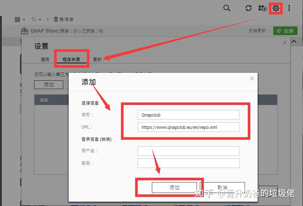Cancel with the 取消 button
Image resolution: width=303 pixels, height=206 pixels.
tap(222, 187)
